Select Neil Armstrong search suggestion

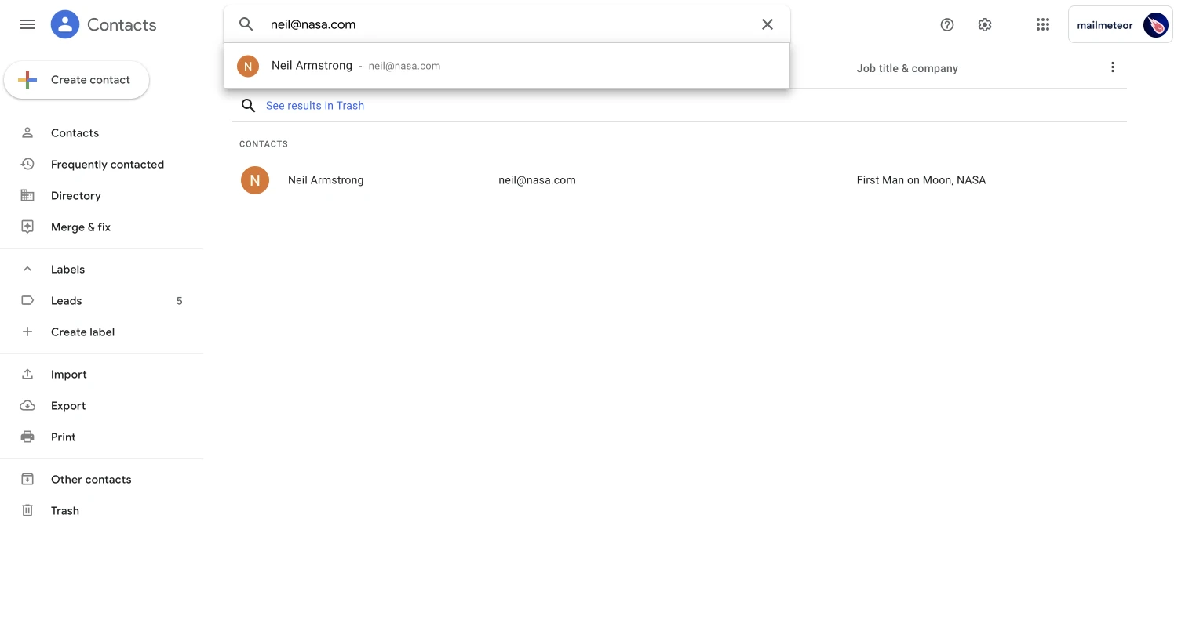[507, 66]
